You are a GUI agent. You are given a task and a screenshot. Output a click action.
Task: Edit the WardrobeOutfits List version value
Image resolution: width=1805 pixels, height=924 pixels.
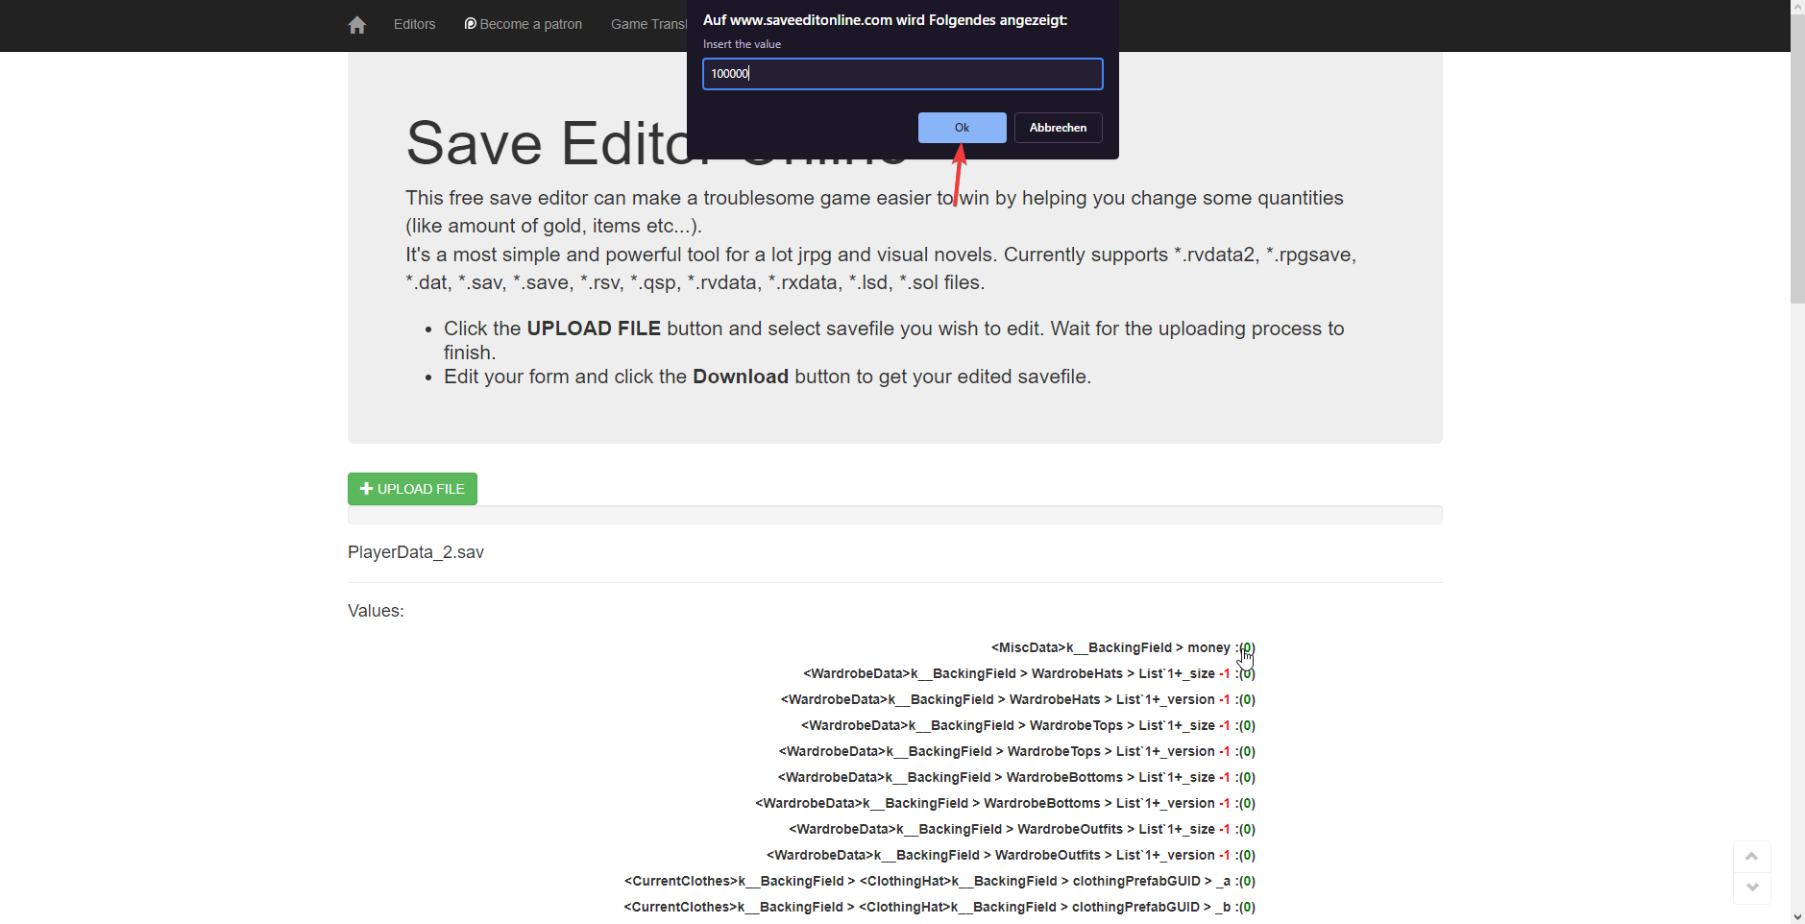1246,856
